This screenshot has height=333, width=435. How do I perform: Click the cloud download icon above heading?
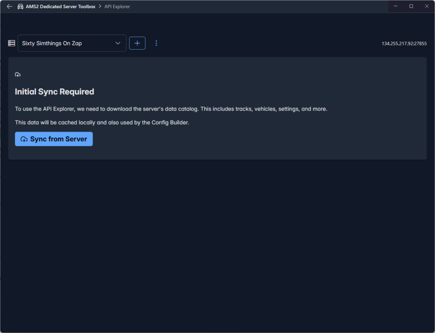(18, 75)
